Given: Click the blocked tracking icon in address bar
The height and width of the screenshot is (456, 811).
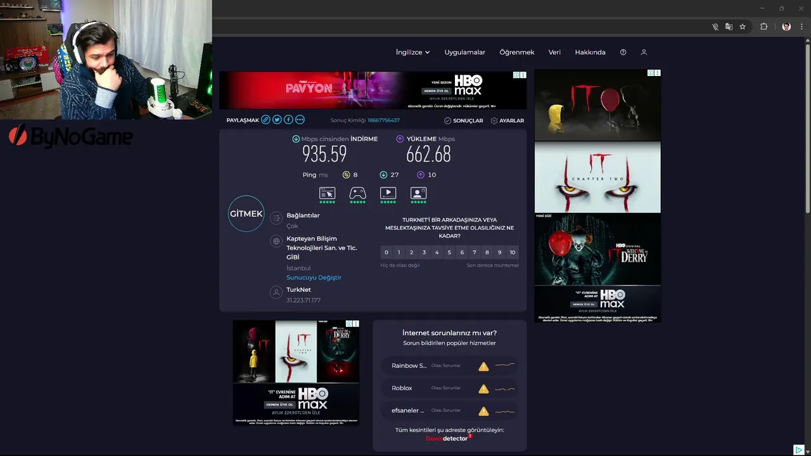Looking at the screenshot, I should point(715,27).
